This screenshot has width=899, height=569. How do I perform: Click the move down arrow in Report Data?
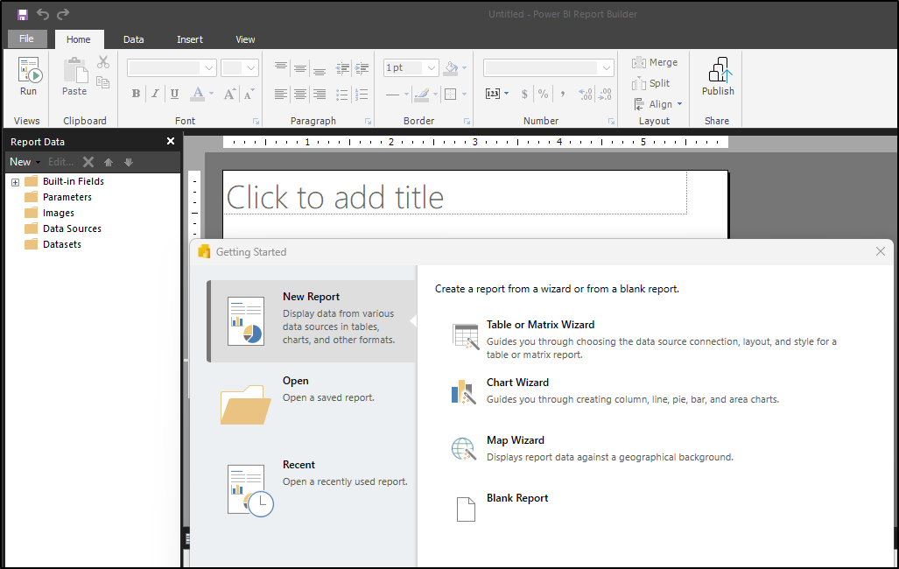tap(129, 162)
